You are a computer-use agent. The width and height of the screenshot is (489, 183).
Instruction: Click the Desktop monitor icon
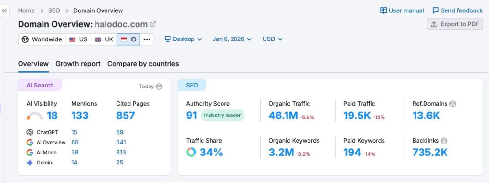(x=168, y=39)
